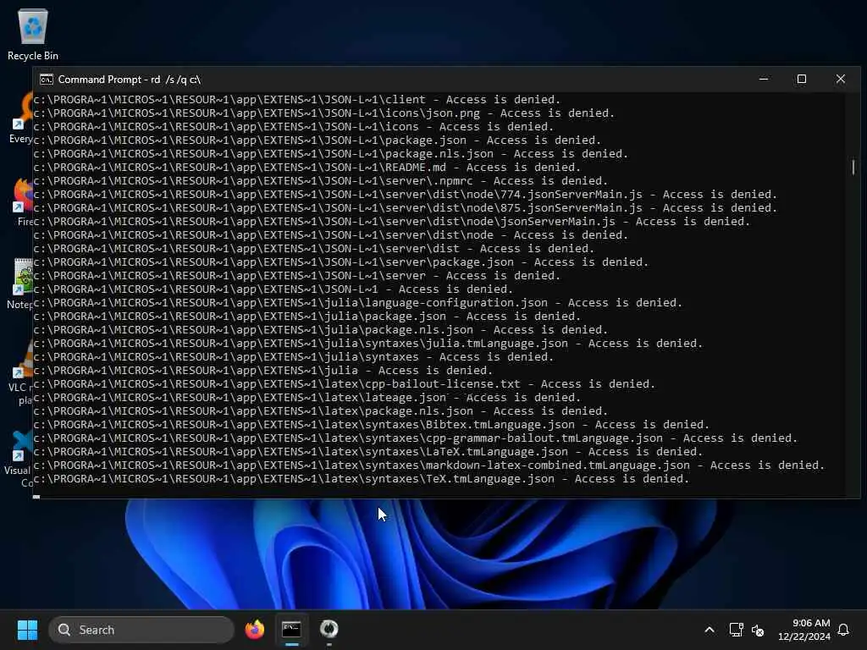Click the JSON-L~1\client line
This screenshot has width=867, height=650.
297,100
